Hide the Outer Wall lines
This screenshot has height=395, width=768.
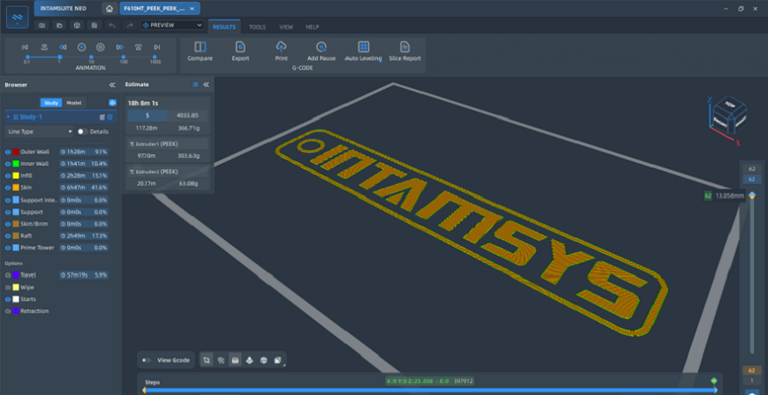click(8, 152)
